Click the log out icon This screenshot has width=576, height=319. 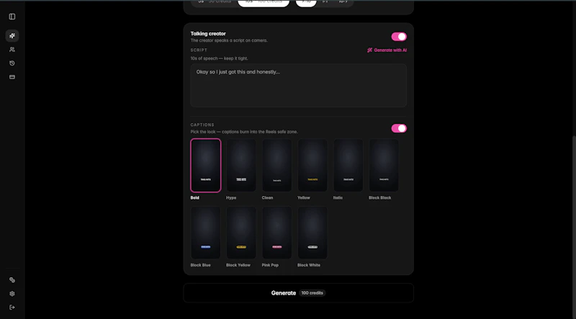click(x=12, y=307)
